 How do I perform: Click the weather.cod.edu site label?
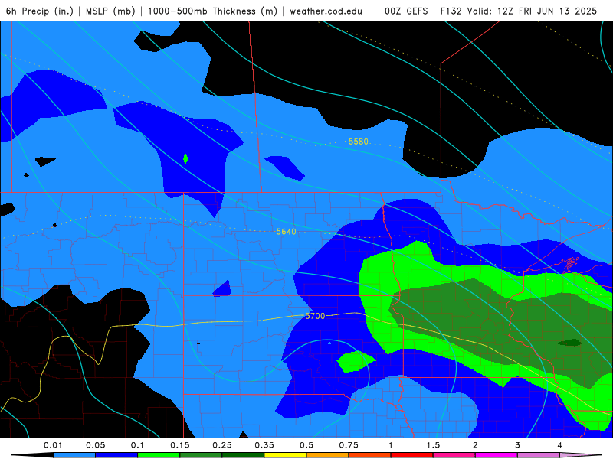[326, 11]
